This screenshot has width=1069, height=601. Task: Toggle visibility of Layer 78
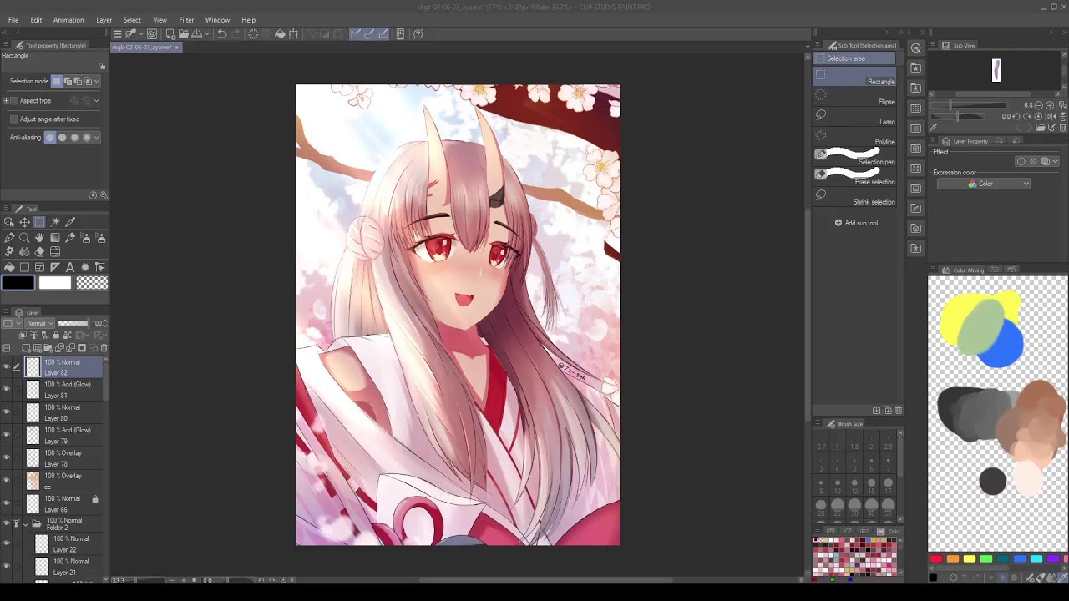point(6,457)
